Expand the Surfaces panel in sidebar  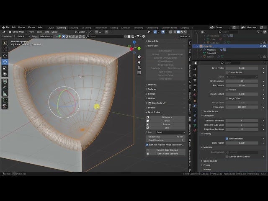pyautogui.click(x=151, y=89)
